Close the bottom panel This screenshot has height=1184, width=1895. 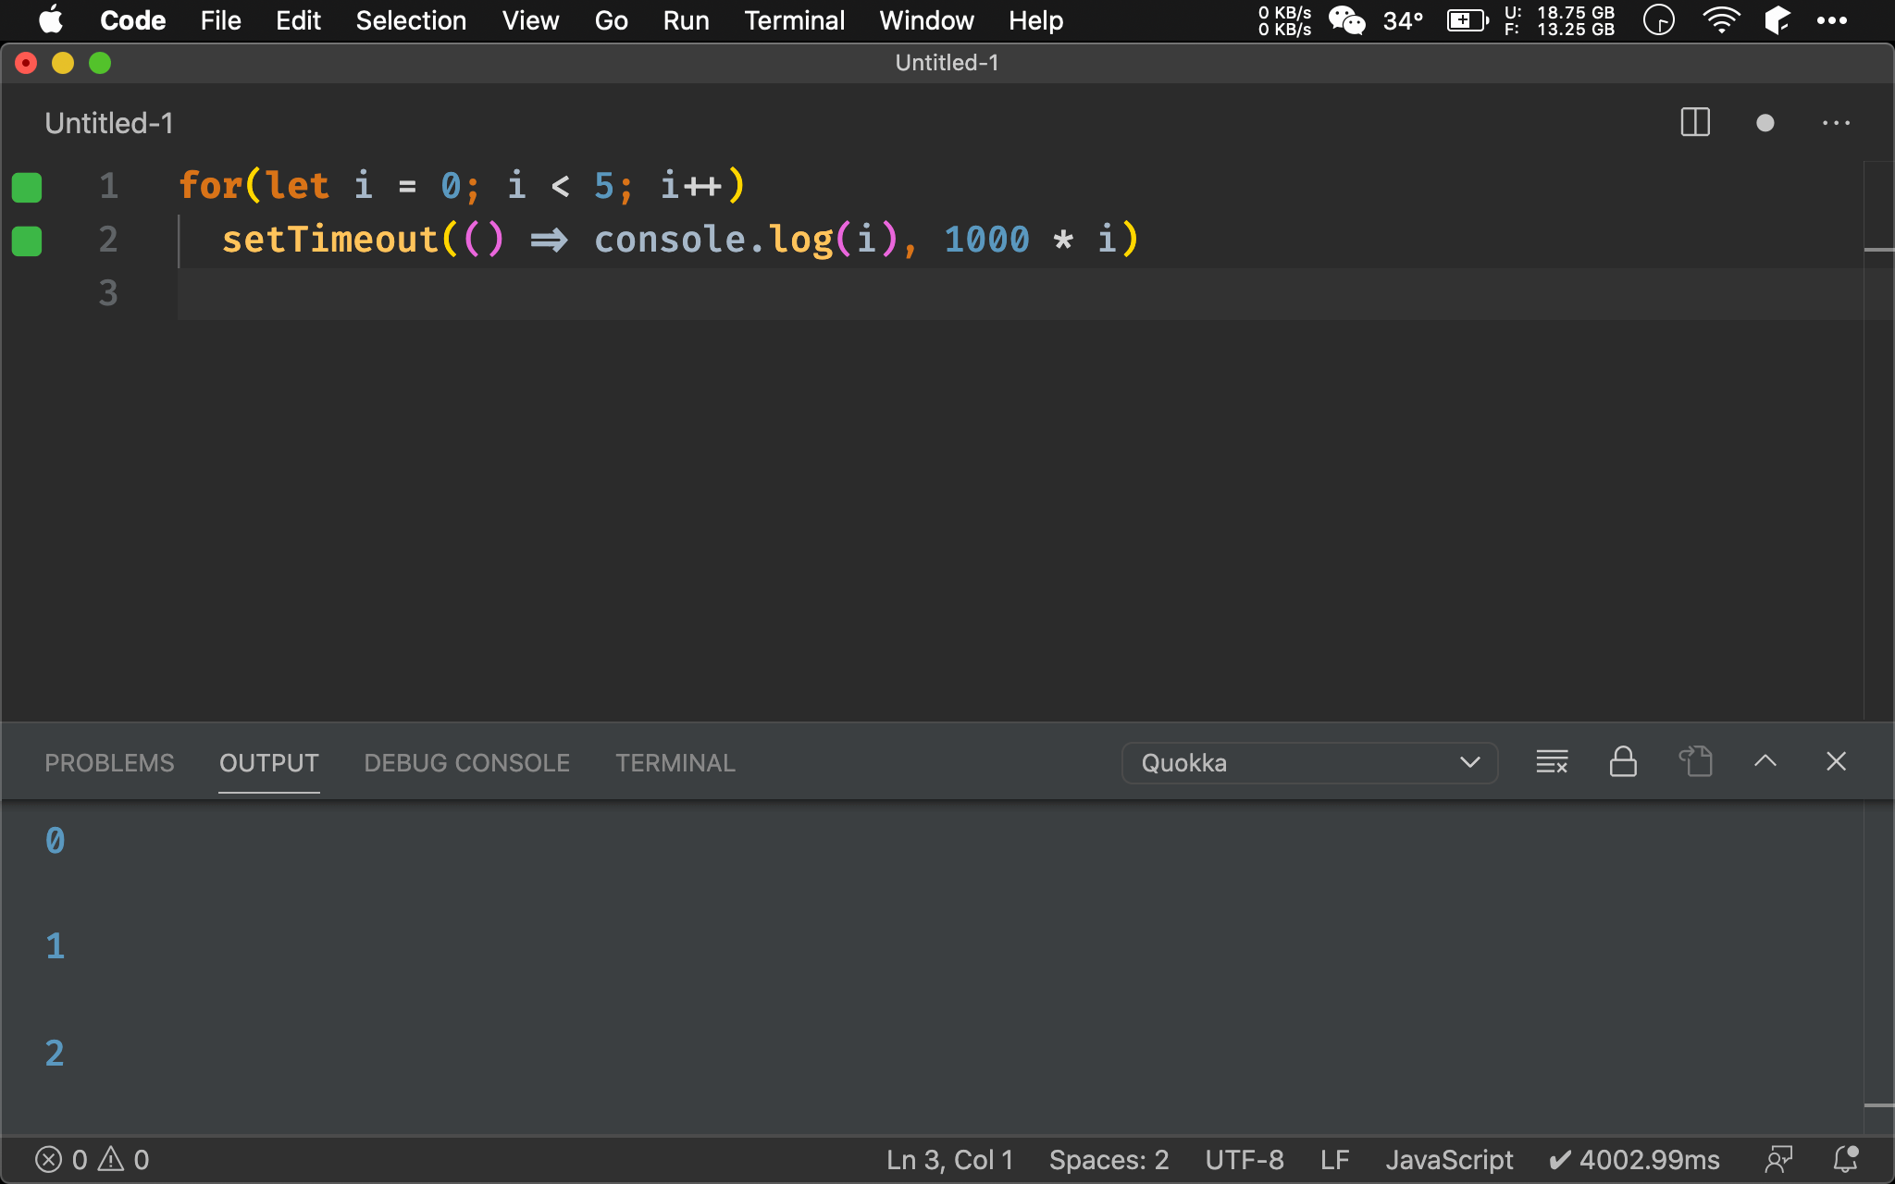pyautogui.click(x=1836, y=762)
